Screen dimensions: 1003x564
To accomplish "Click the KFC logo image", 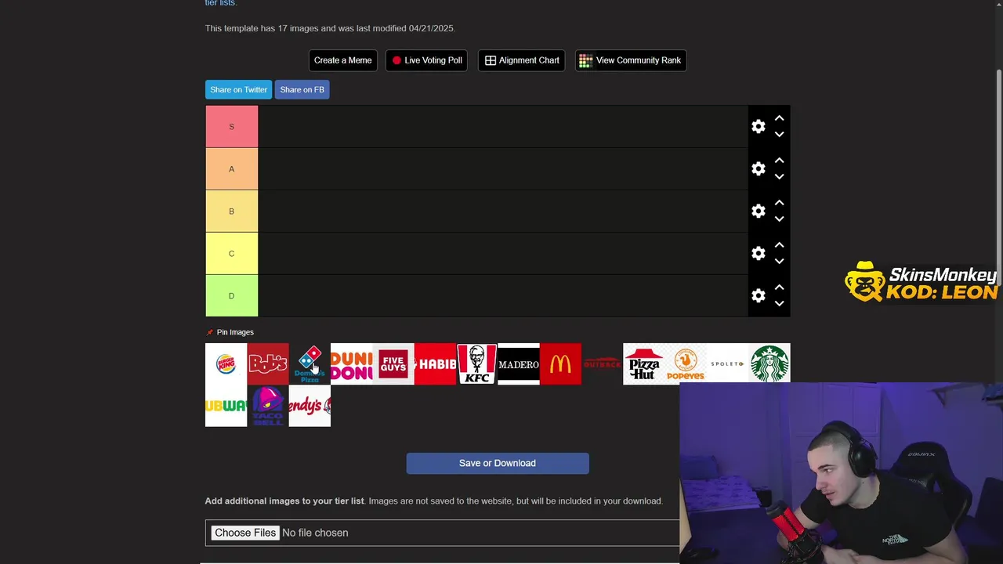I will pos(476,364).
